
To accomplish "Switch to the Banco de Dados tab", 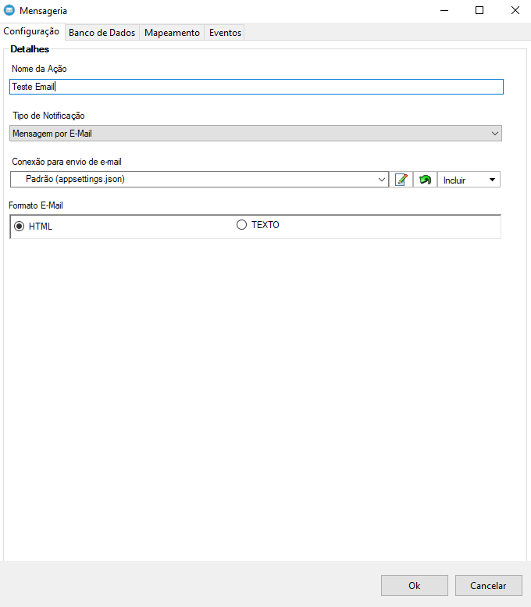I will point(102,33).
